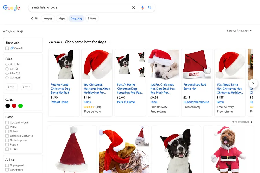260x173 pixels.
Task: Expand the More search options menu
Action: [92, 18]
